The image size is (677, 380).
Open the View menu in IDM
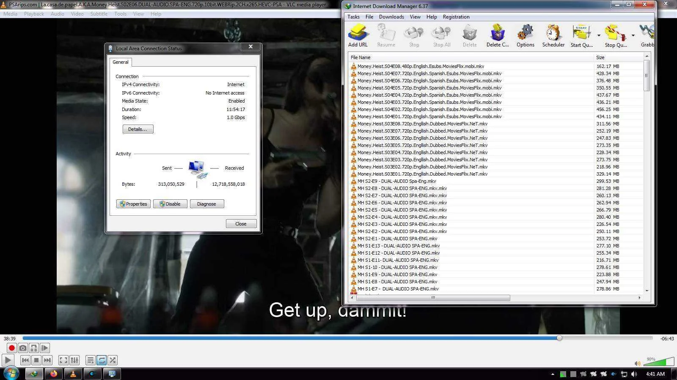point(415,17)
